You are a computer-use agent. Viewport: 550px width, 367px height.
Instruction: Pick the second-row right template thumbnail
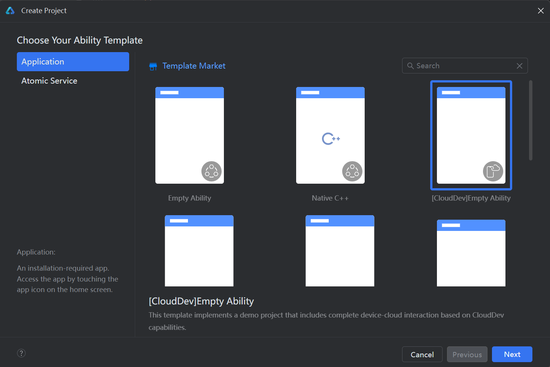[x=471, y=253]
